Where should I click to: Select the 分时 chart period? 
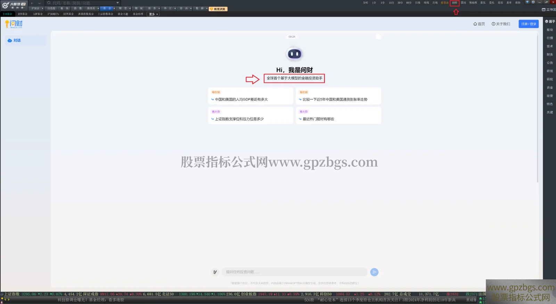(x=365, y=3)
